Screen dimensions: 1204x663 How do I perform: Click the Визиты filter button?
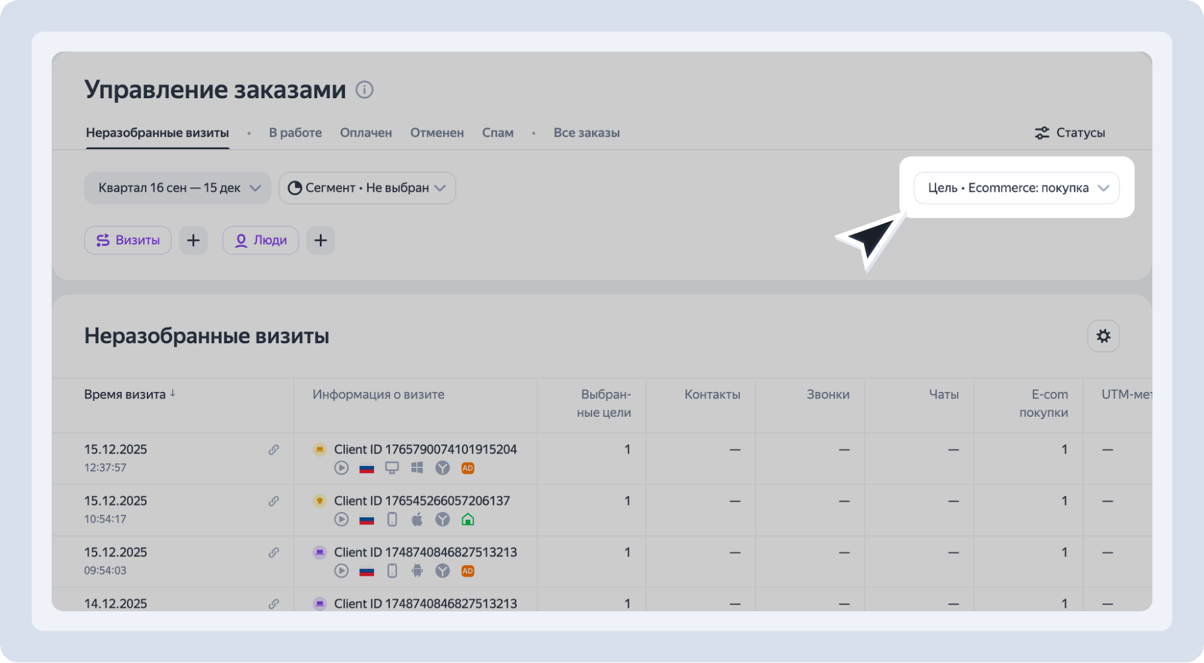[128, 240]
